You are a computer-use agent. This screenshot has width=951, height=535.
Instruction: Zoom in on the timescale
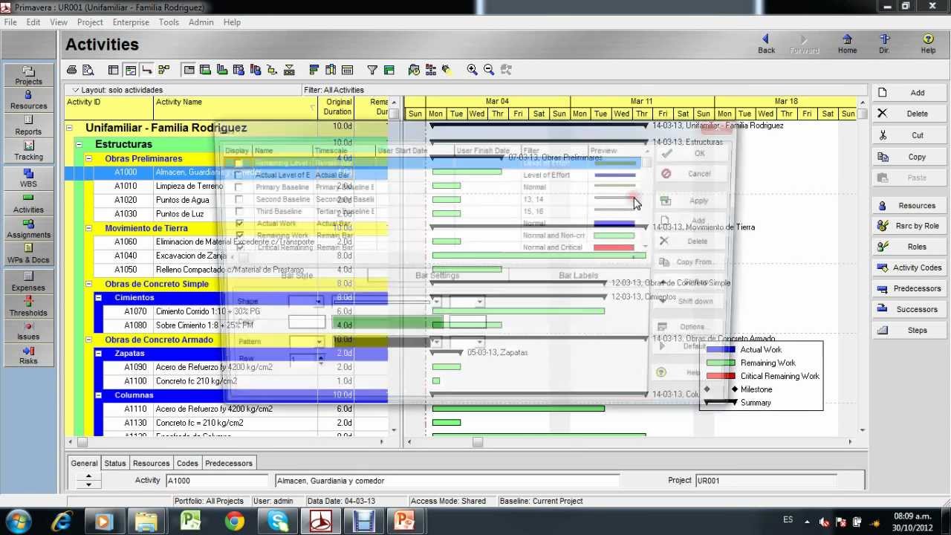click(473, 70)
